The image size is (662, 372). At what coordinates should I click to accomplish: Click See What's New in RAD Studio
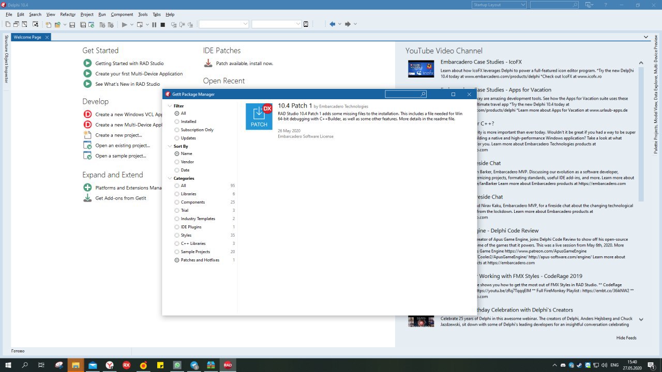point(128,84)
